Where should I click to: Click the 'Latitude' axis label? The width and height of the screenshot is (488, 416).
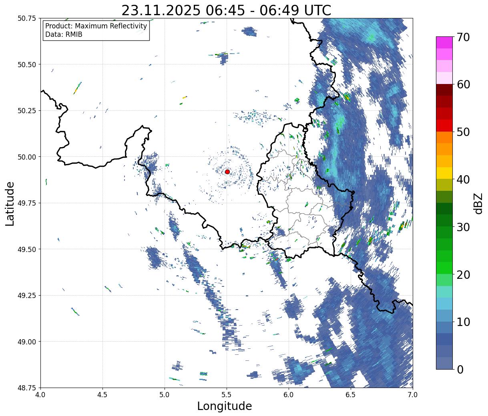pos(10,203)
